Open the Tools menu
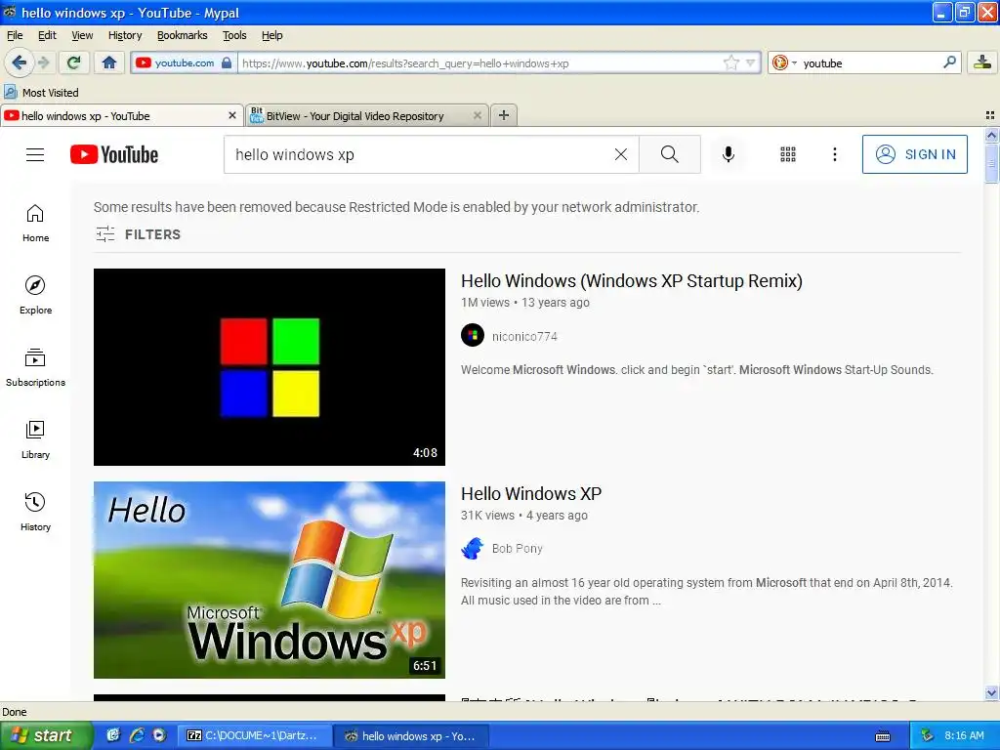This screenshot has width=1000, height=750. [x=234, y=35]
